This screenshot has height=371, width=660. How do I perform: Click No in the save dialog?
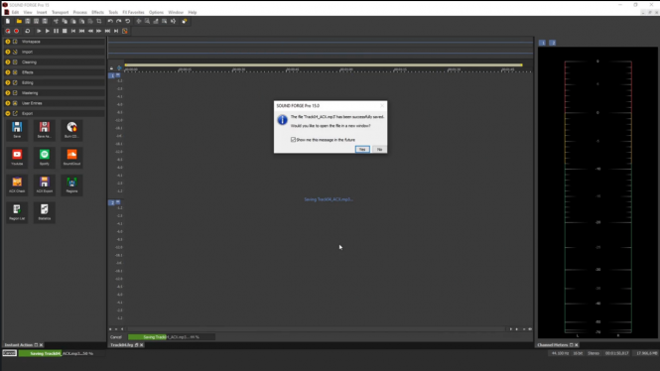379,150
